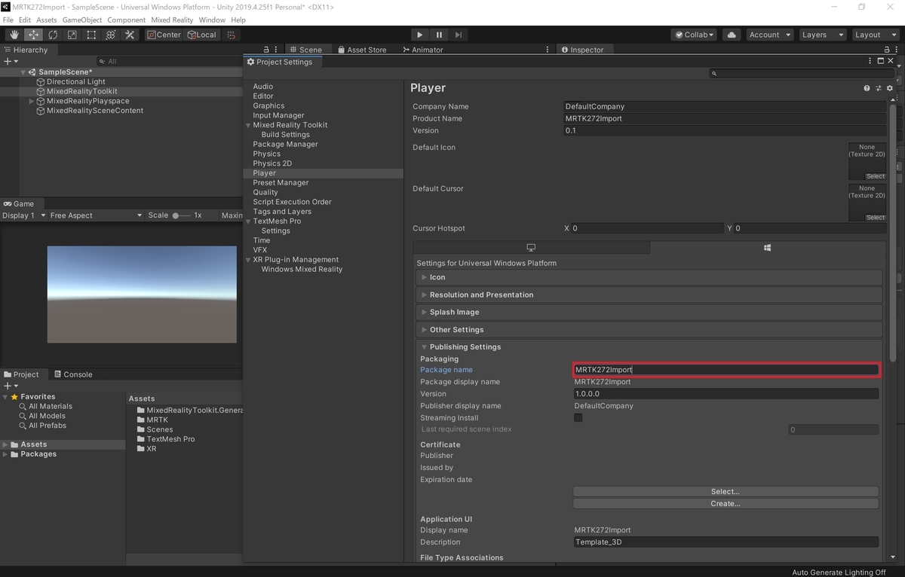
Task: Toggle pivot mode Center button
Action: pos(164,35)
